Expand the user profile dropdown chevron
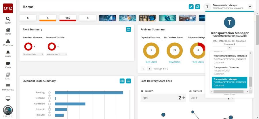This screenshot has height=119, width=259. pos(250,7)
